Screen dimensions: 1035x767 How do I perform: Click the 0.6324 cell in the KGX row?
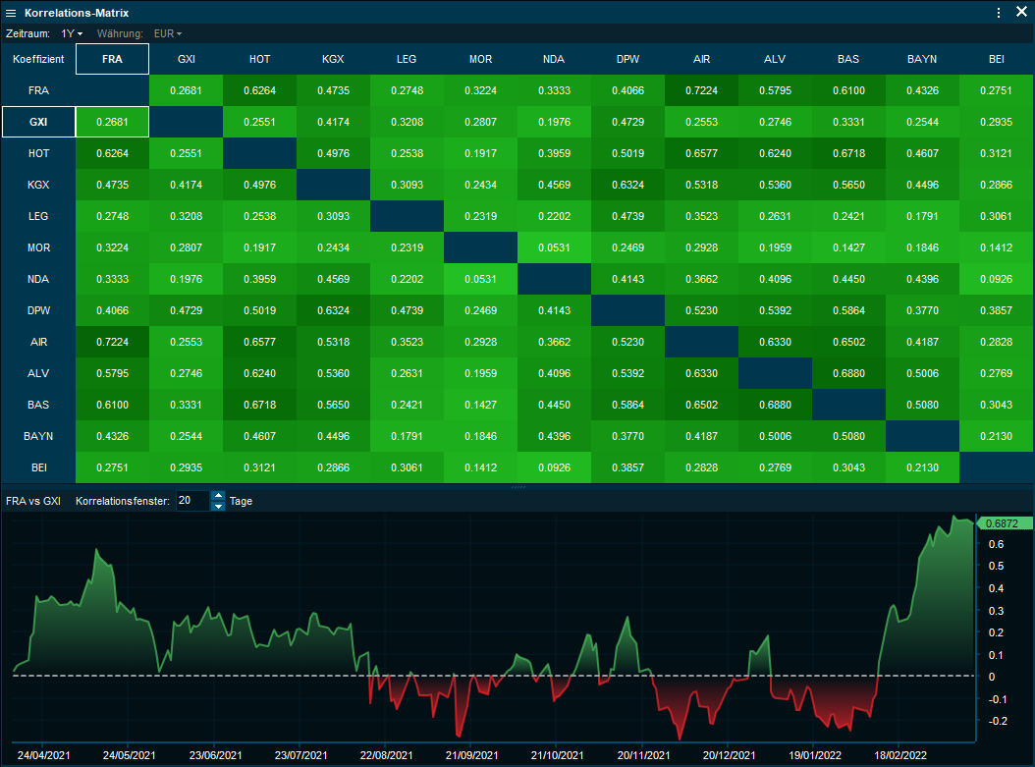click(x=627, y=185)
